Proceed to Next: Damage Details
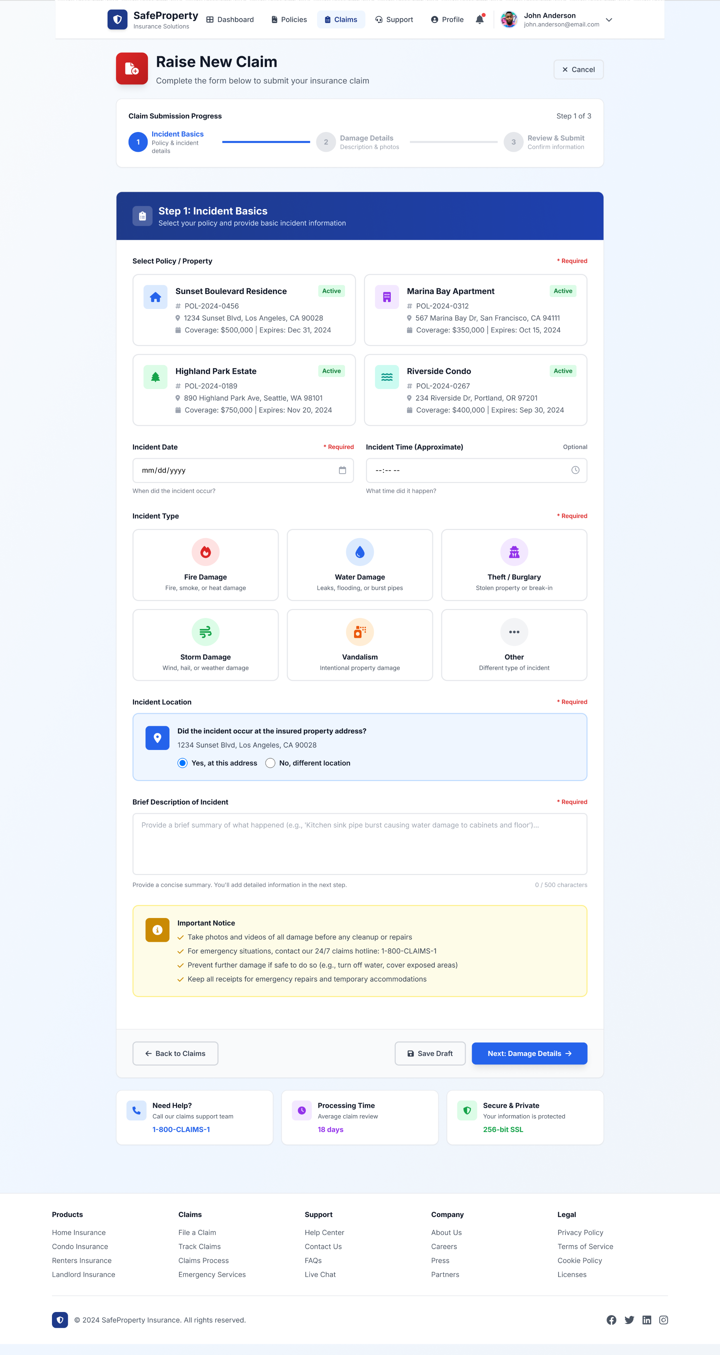Screen dimensions: 720x1355 click(x=529, y=1053)
